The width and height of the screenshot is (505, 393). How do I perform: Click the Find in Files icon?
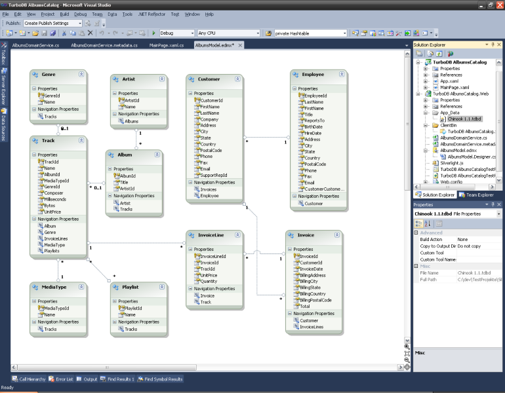click(268, 33)
